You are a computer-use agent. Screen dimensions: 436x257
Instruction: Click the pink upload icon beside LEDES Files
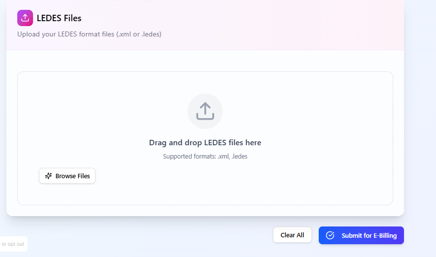pos(25,18)
